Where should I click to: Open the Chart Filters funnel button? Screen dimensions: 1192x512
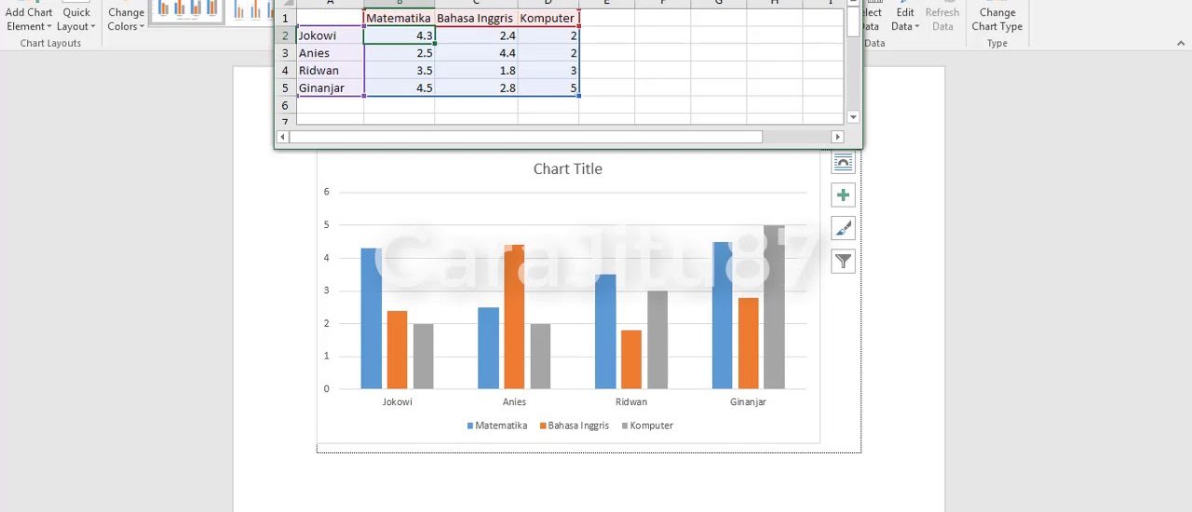[843, 262]
